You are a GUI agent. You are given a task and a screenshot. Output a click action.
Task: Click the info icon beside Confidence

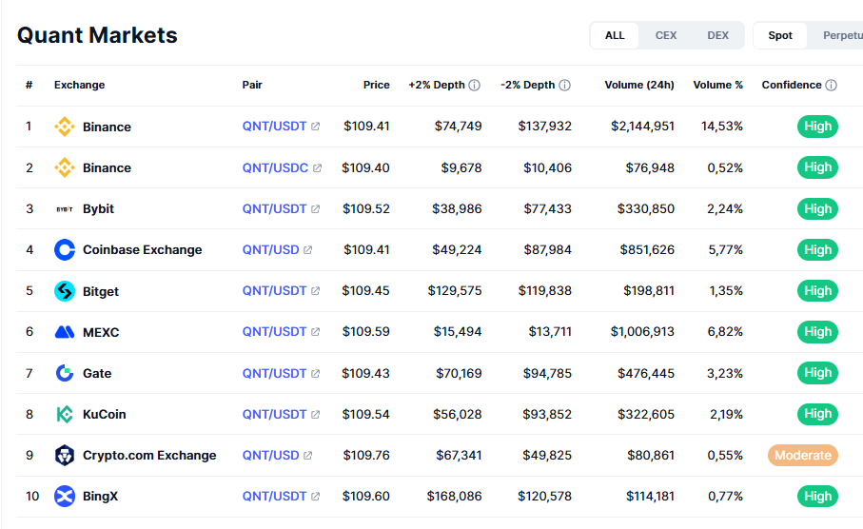click(x=831, y=85)
